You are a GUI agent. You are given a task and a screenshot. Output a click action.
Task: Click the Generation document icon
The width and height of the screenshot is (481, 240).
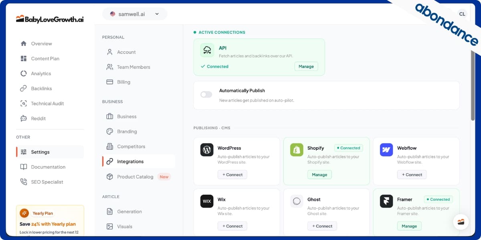click(x=109, y=212)
